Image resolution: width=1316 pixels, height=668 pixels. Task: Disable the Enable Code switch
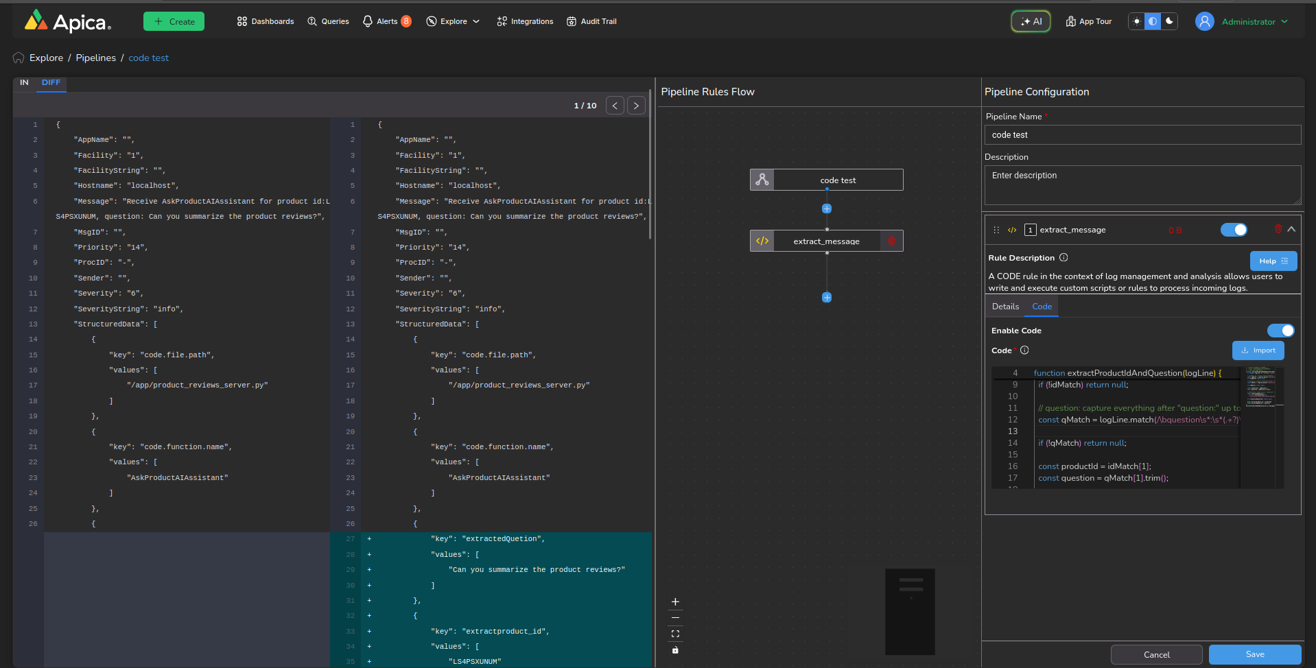pos(1280,331)
